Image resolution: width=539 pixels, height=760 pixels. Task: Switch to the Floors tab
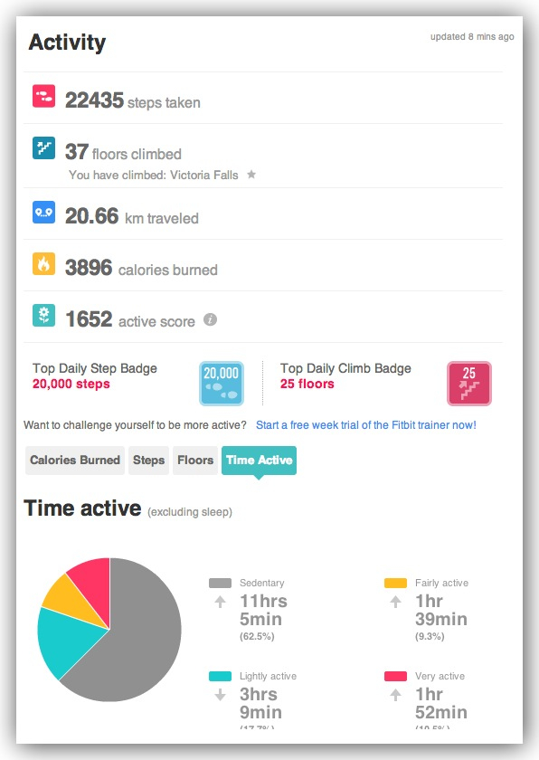pyautogui.click(x=195, y=460)
